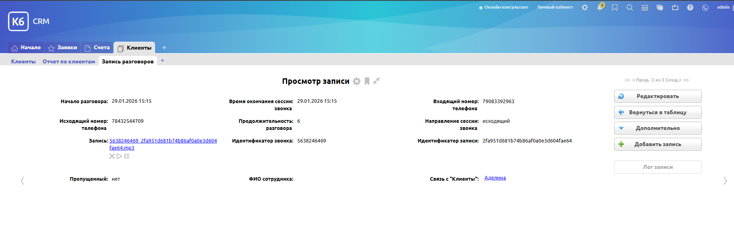Screen dimensions: 734x246
Task: Switch to the Заявки tab
Action: coord(63,48)
